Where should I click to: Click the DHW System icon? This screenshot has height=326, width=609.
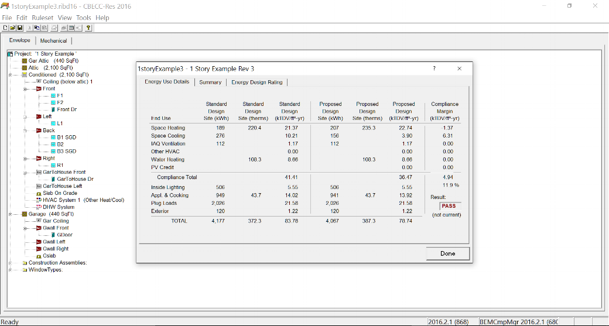(39, 207)
